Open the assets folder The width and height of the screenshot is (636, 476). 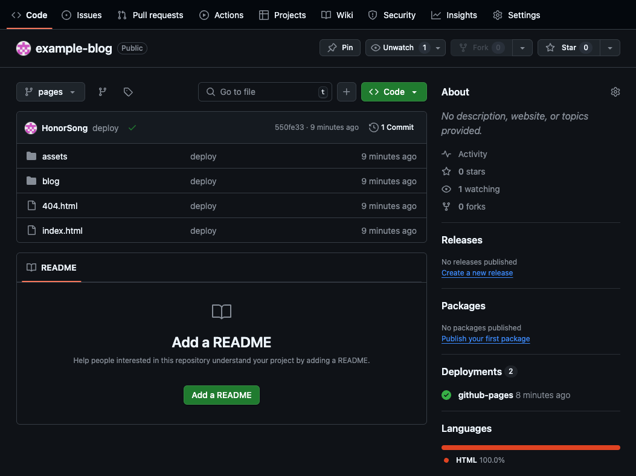pyautogui.click(x=55, y=156)
